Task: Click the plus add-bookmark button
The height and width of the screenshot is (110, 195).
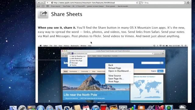Action: point(48,2)
